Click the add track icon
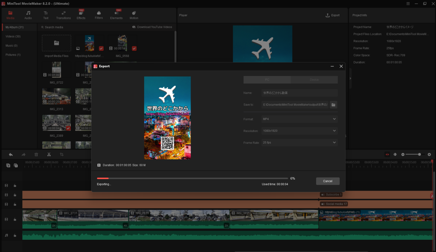 pyautogui.click(x=8, y=165)
